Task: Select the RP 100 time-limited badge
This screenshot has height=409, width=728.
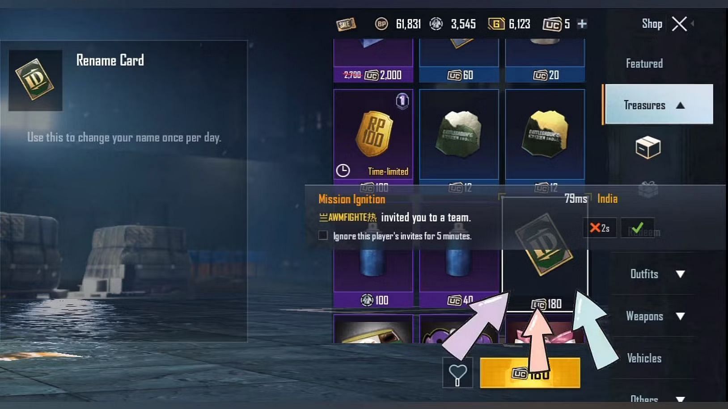Action: tap(373, 134)
